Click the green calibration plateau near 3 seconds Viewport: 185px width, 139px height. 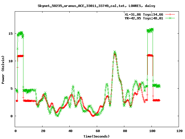[x=21, y=34]
